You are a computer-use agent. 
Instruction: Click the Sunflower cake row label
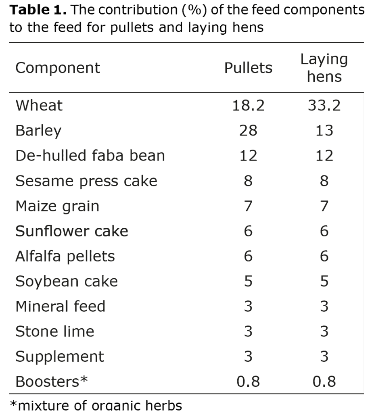(x=71, y=231)
